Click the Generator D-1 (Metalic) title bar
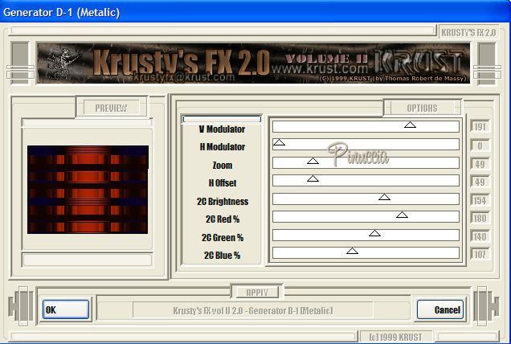The width and height of the screenshot is (511, 344). pyautogui.click(x=255, y=12)
